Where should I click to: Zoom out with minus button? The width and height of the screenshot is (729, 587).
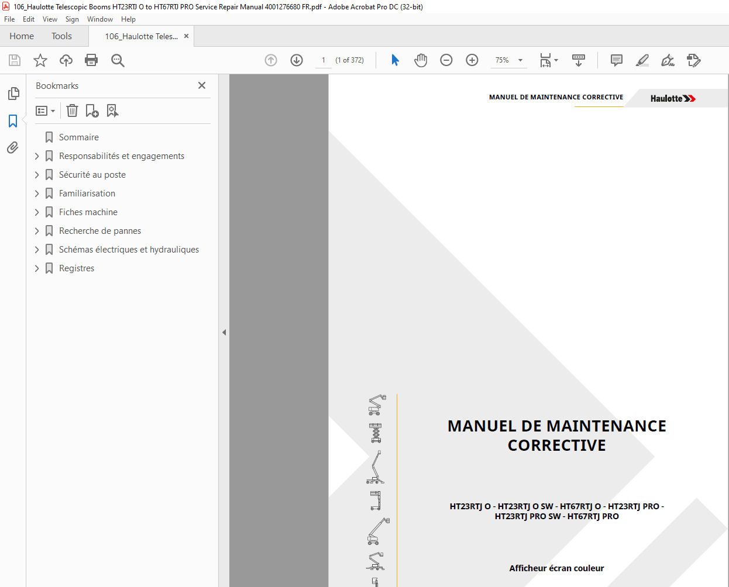coord(446,60)
